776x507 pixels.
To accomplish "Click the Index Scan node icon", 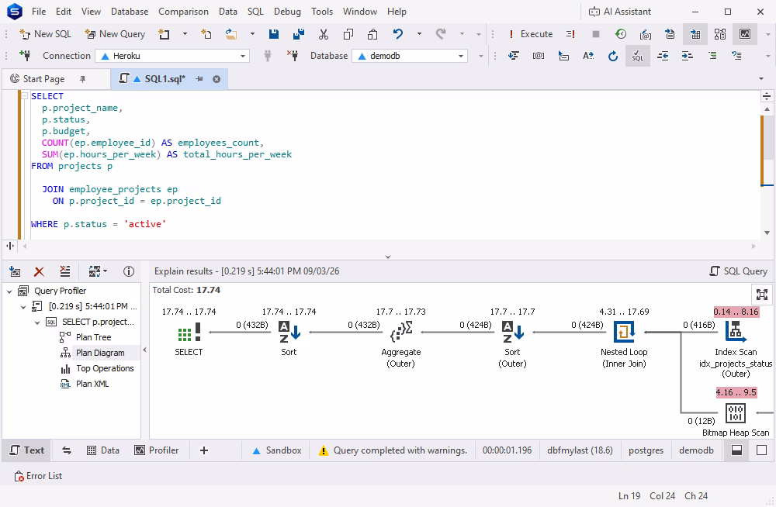I will [x=736, y=332].
